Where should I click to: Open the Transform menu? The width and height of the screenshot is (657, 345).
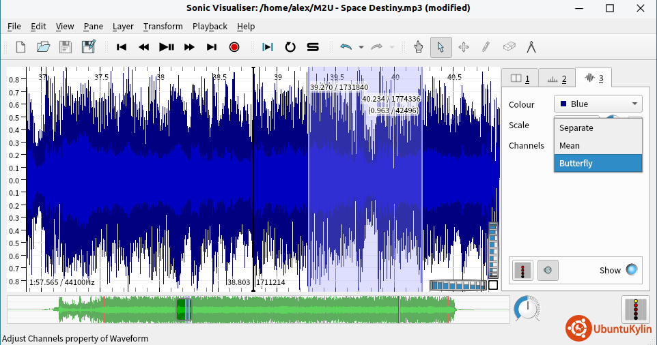[163, 27]
